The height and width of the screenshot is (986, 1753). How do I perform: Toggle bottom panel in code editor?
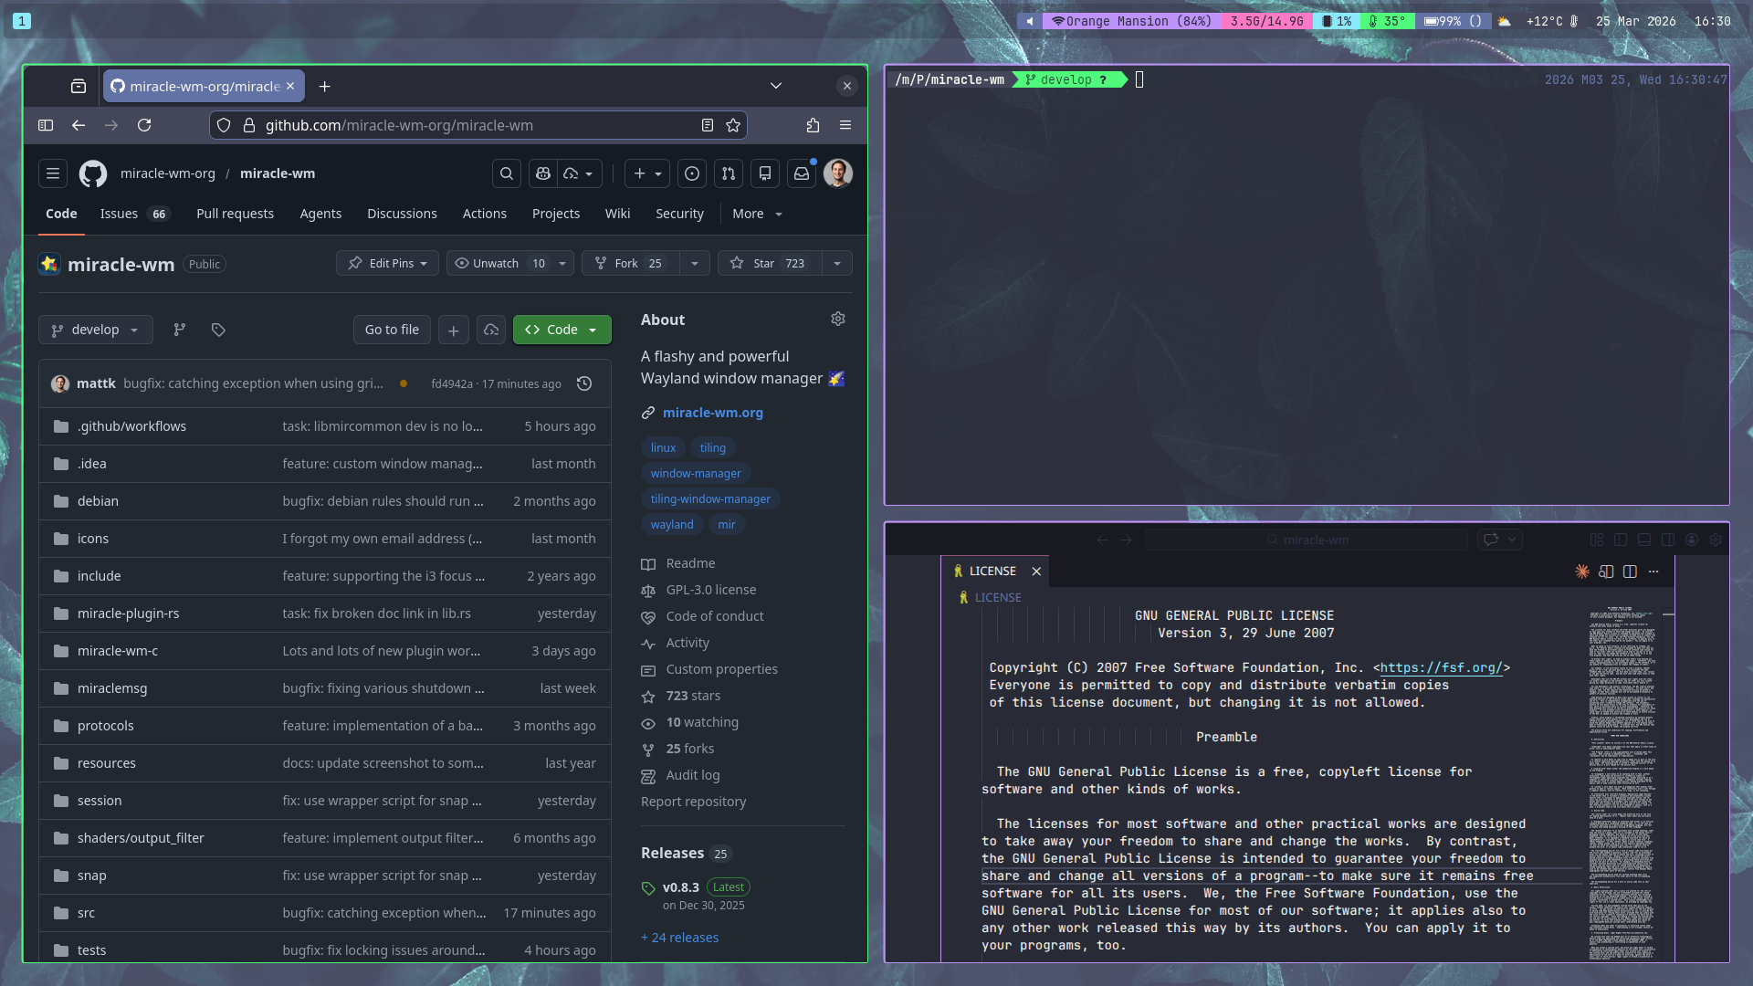click(x=1644, y=540)
